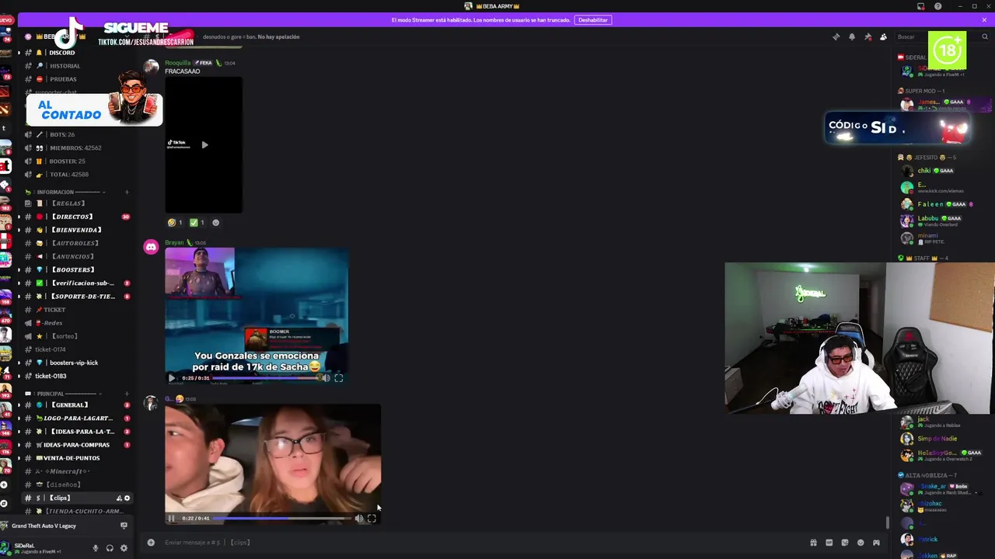The width and height of the screenshot is (995, 559).
Task: Expand VENTA-DE-PUNTOS channel arrow
Action: coord(19,458)
